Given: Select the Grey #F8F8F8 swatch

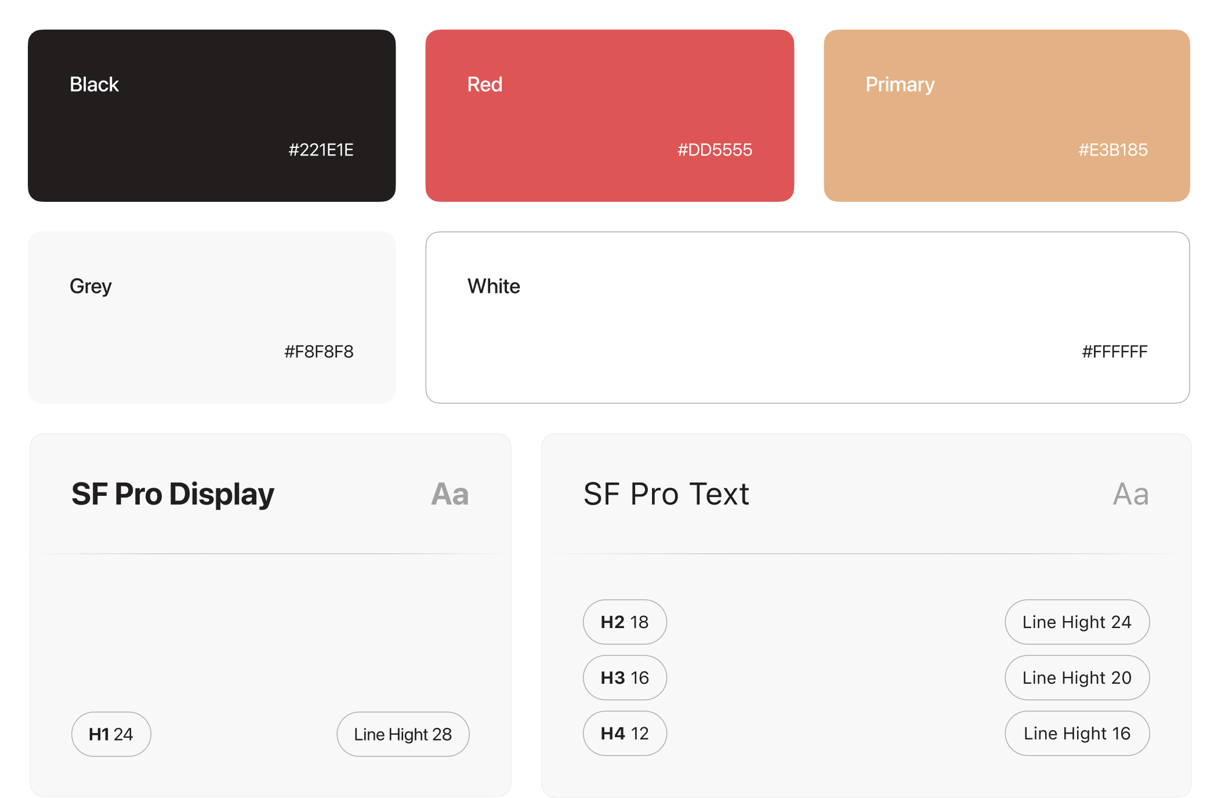Looking at the screenshot, I should [212, 317].
